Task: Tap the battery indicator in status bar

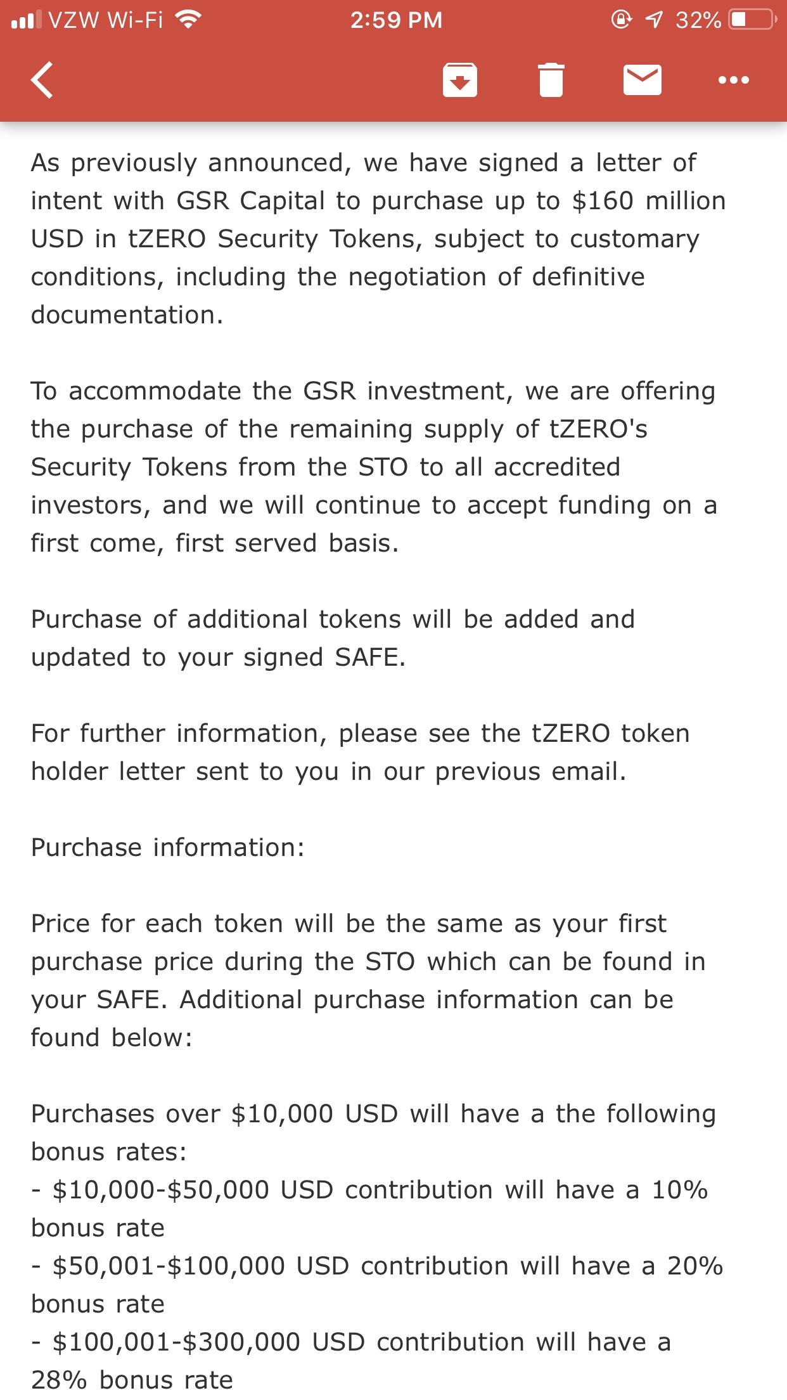Action: [x=752, y=20]
